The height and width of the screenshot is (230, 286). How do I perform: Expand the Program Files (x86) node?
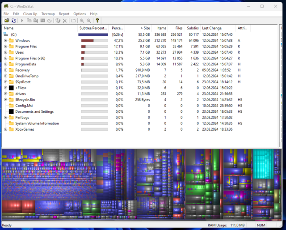(6, 58)
